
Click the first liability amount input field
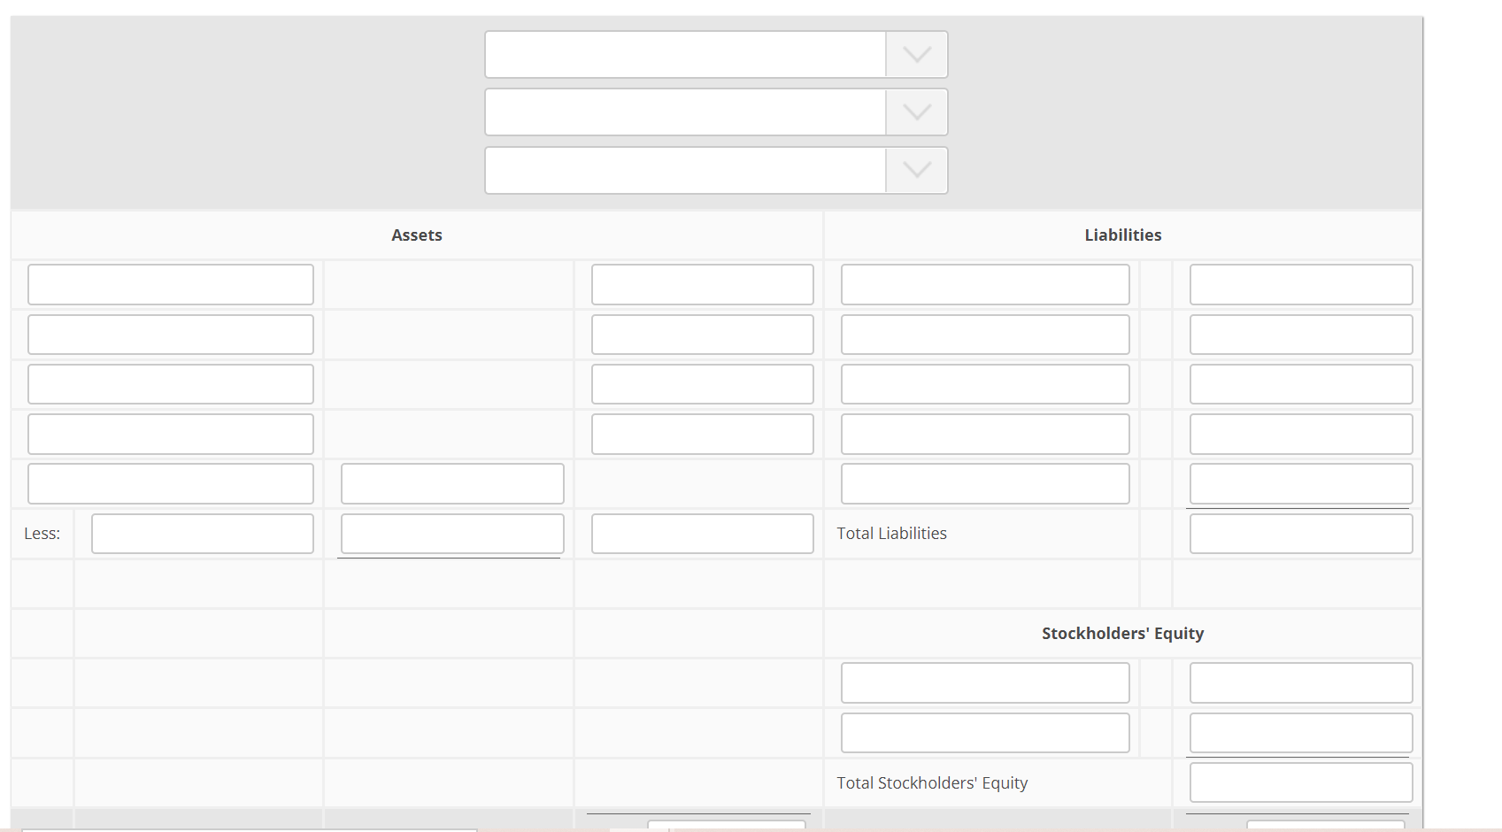point(1301,285)
